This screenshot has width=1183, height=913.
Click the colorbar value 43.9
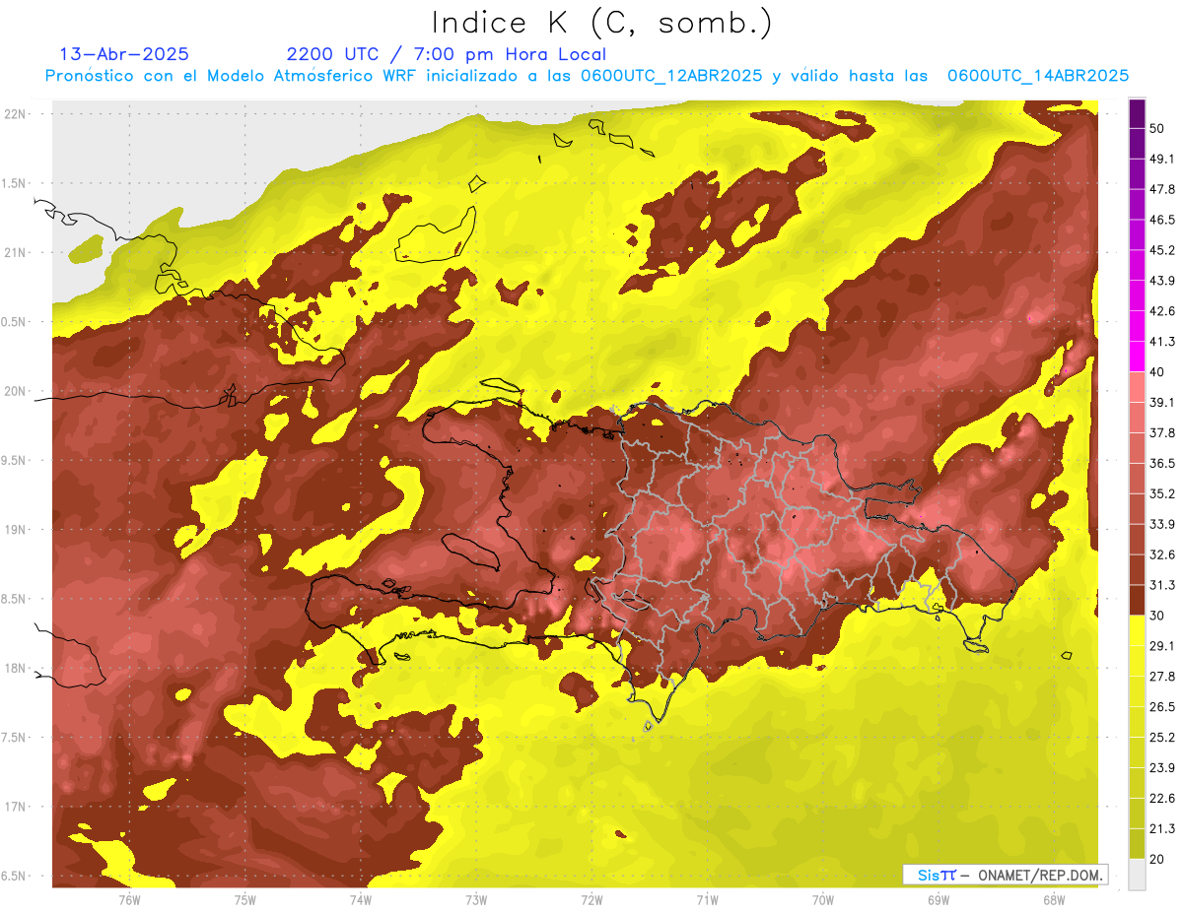[1162, 281]
